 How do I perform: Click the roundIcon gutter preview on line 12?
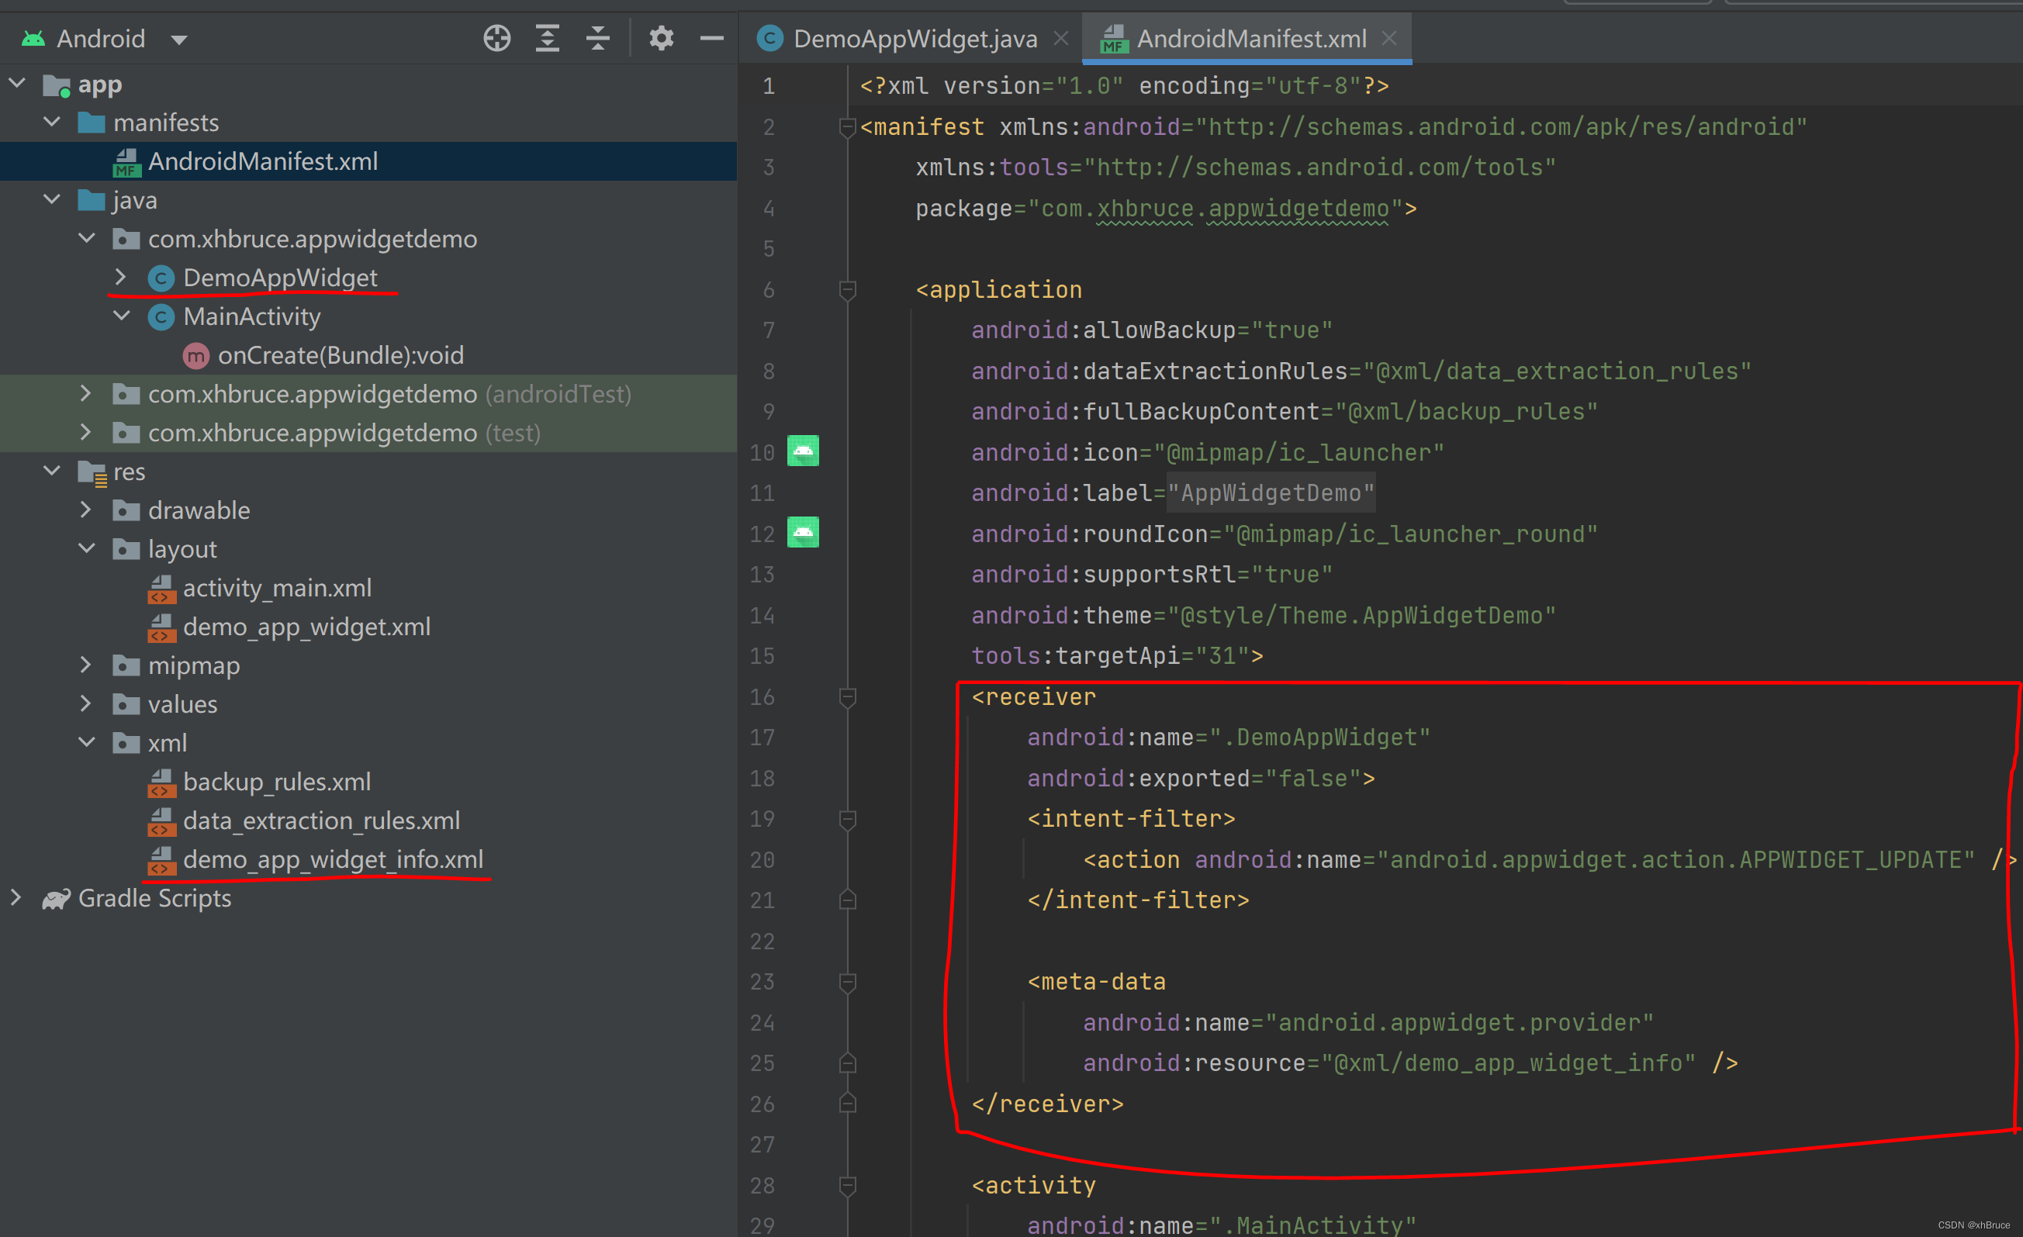(x=802, y=534)
